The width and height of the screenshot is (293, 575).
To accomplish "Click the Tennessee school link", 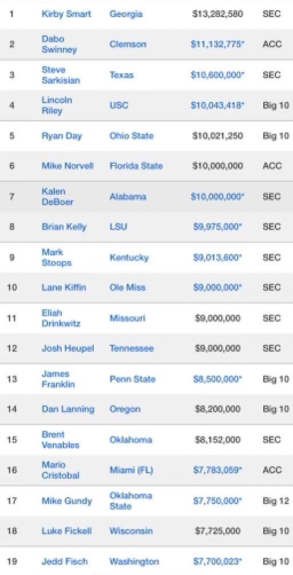I will 132,348.
